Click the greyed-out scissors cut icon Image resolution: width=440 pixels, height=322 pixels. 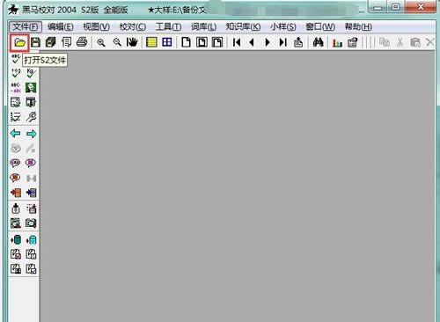pyautogui.click(x=400, y=42)
